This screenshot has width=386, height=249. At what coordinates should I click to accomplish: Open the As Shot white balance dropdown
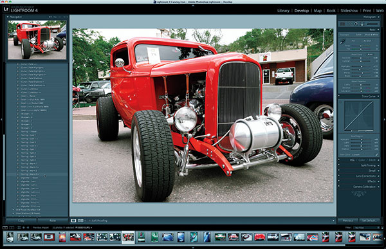(x=367, y=41)
